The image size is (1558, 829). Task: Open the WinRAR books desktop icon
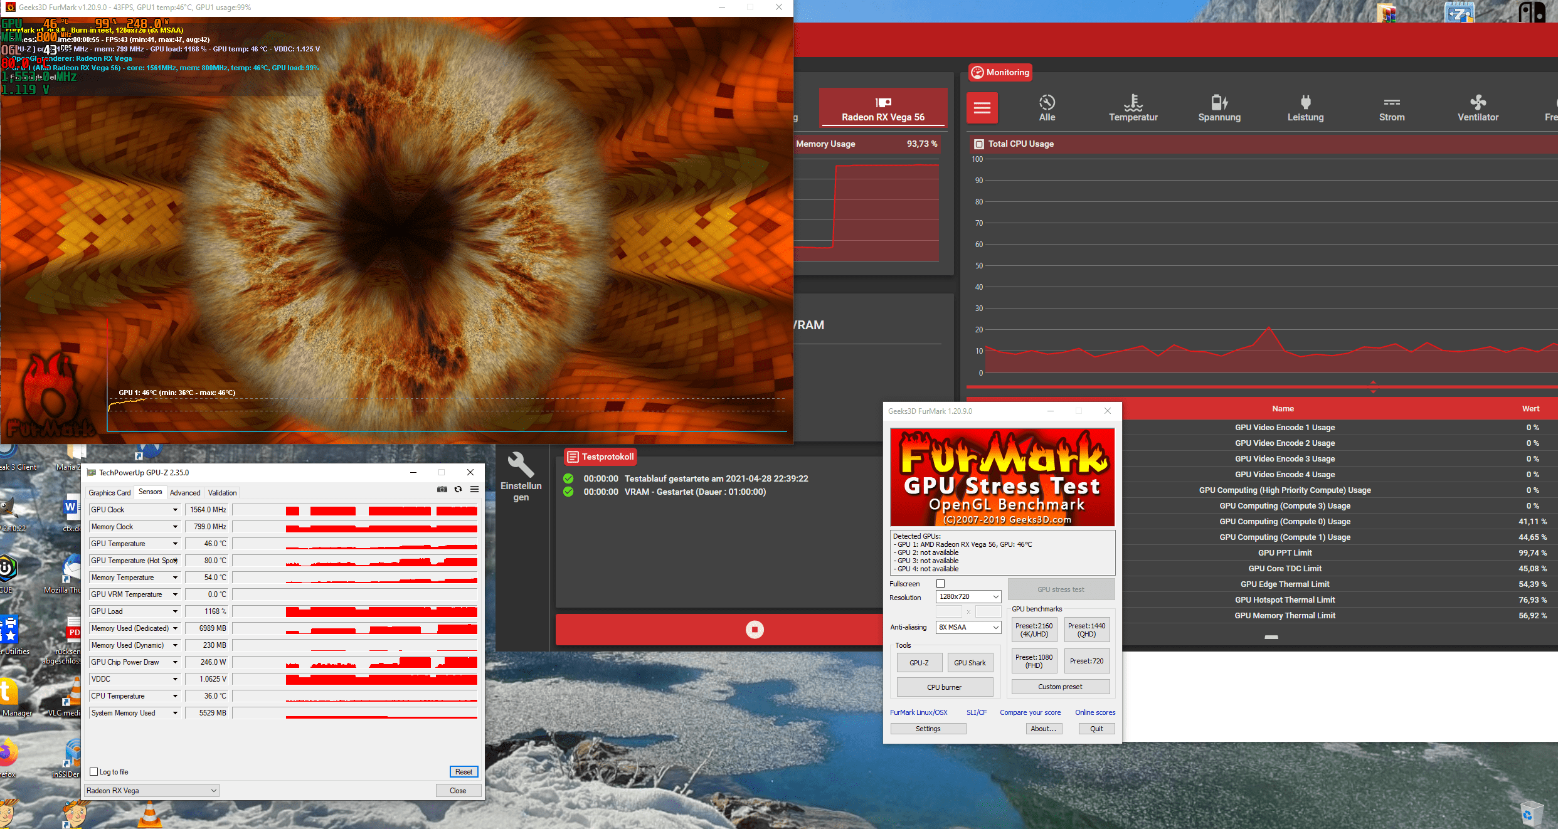pos(1388,12)
